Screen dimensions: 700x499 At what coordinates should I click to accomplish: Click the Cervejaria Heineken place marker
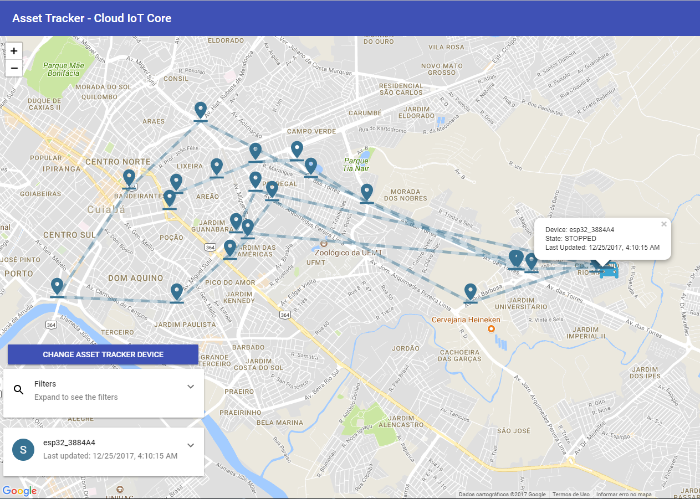pos(491,329)
